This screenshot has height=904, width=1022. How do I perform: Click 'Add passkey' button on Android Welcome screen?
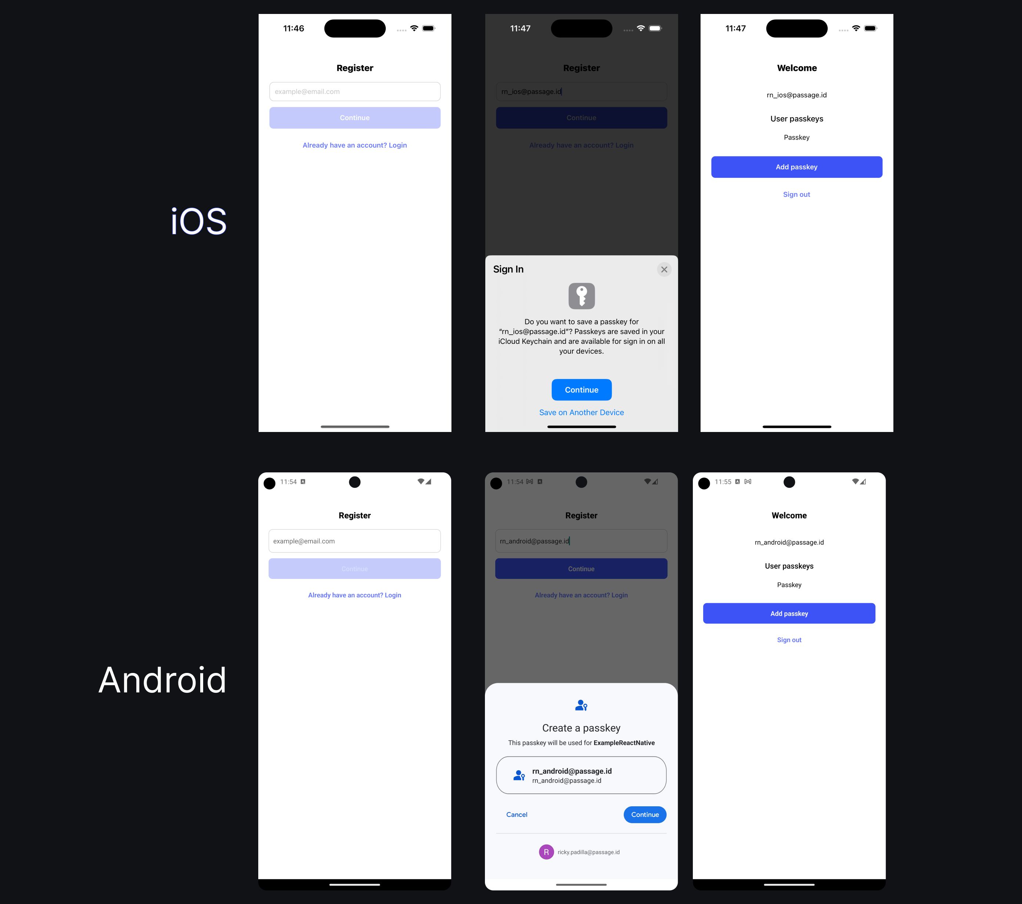788,613
